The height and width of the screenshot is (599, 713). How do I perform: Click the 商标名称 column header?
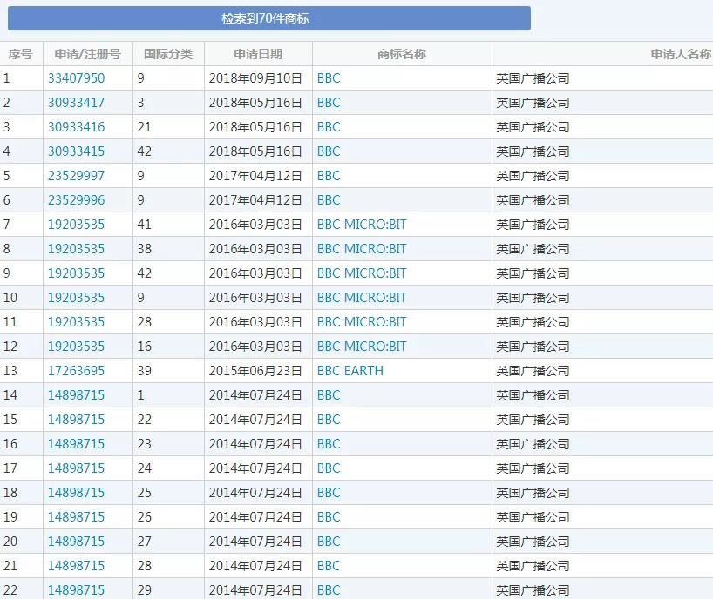402,54
